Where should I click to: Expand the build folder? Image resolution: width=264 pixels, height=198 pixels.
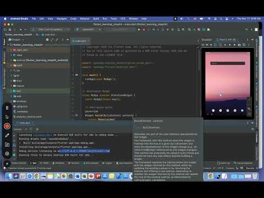point(11,65)
